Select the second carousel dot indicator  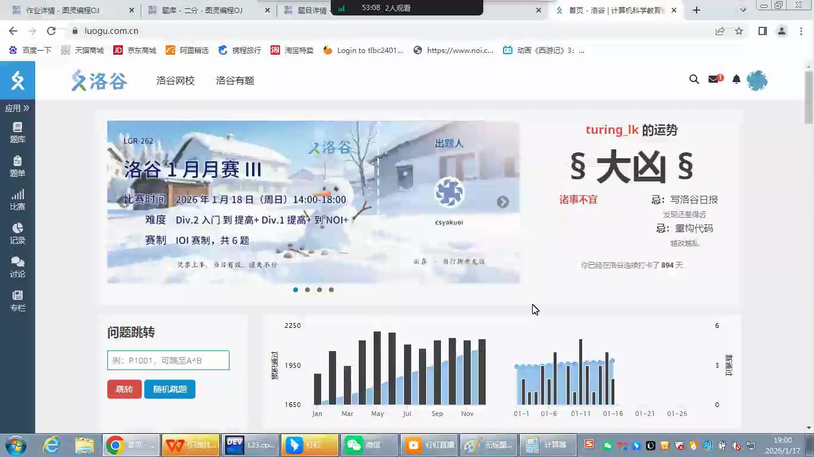[x=307, y=290]
